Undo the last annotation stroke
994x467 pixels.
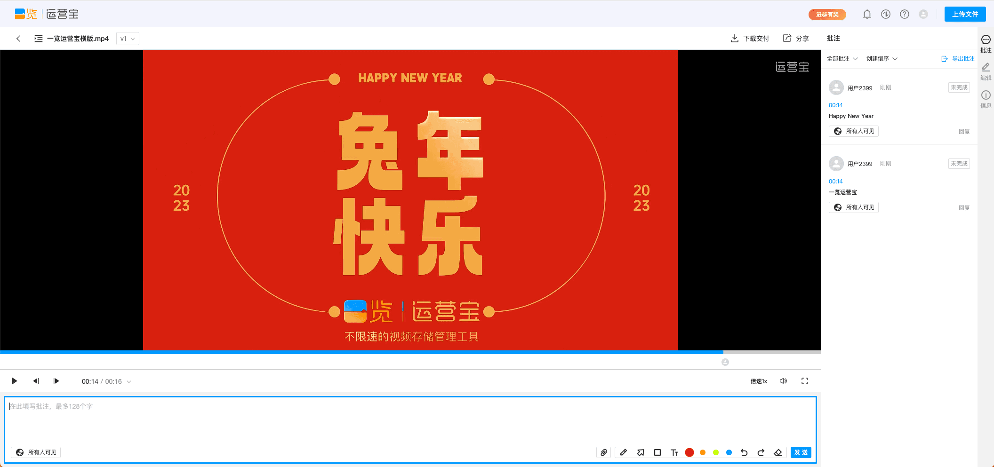pyautogui.click(x=744, y=452)
